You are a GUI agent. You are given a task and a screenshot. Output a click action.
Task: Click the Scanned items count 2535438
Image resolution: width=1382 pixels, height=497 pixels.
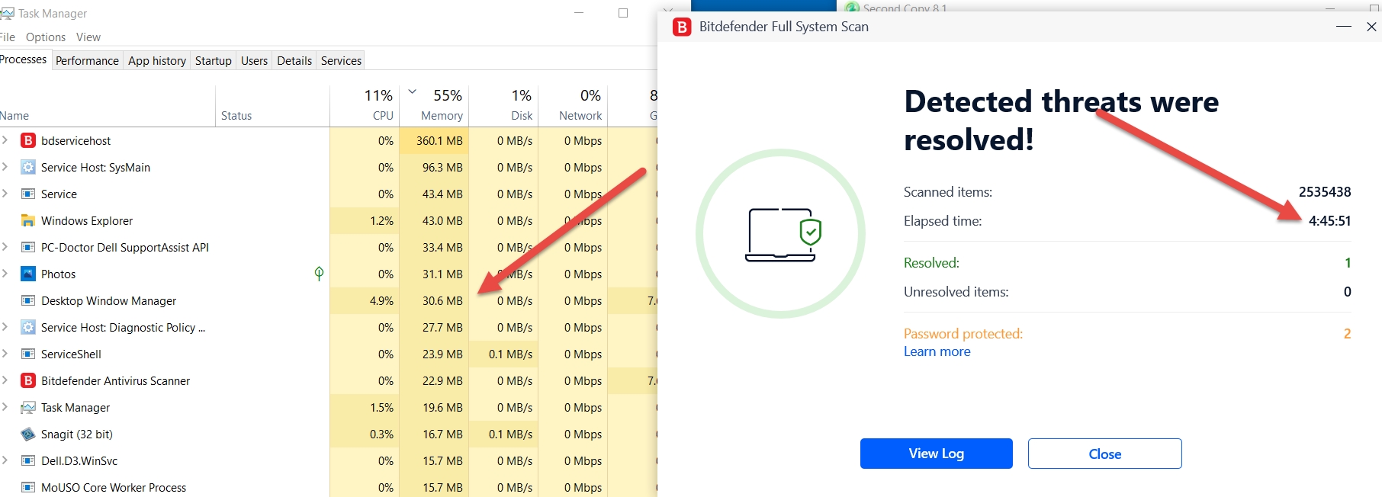[1325, 192]
